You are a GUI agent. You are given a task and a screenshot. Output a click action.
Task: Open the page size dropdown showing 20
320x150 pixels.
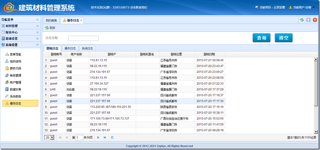[x=49, y=138]
